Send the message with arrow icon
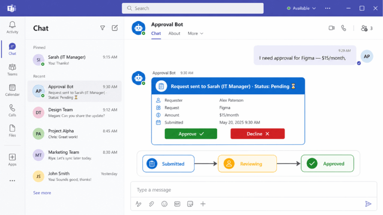The height and width of the screenshot is (215, 383). click(368, 204)
